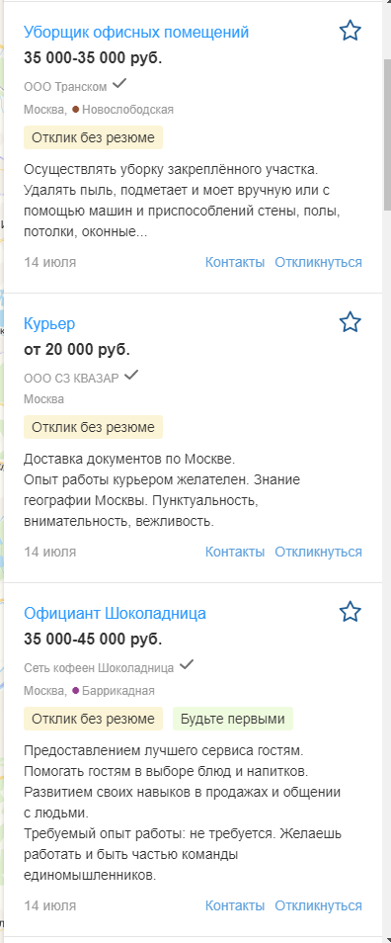View Контакты of the Курьер listing
The height and width of the screenshot is (943, 391).
click(x=235, y=552)
